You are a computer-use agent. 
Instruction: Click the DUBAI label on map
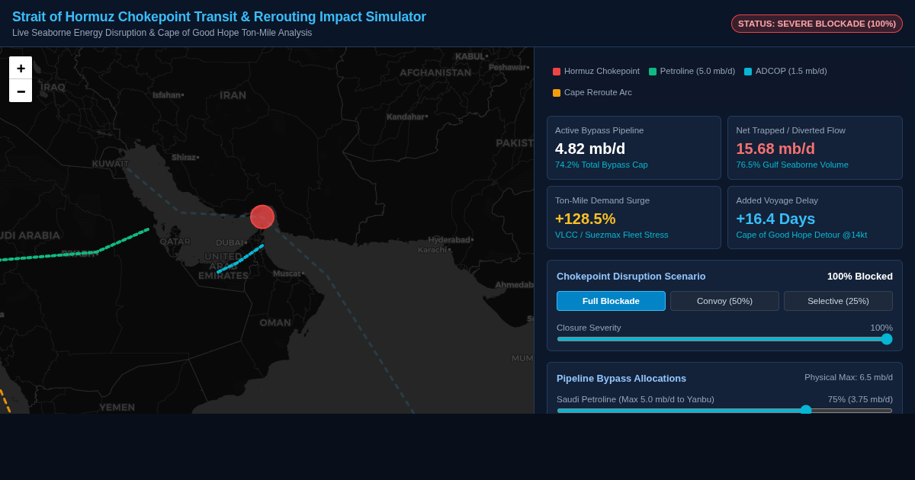click(x=231, y=242)
